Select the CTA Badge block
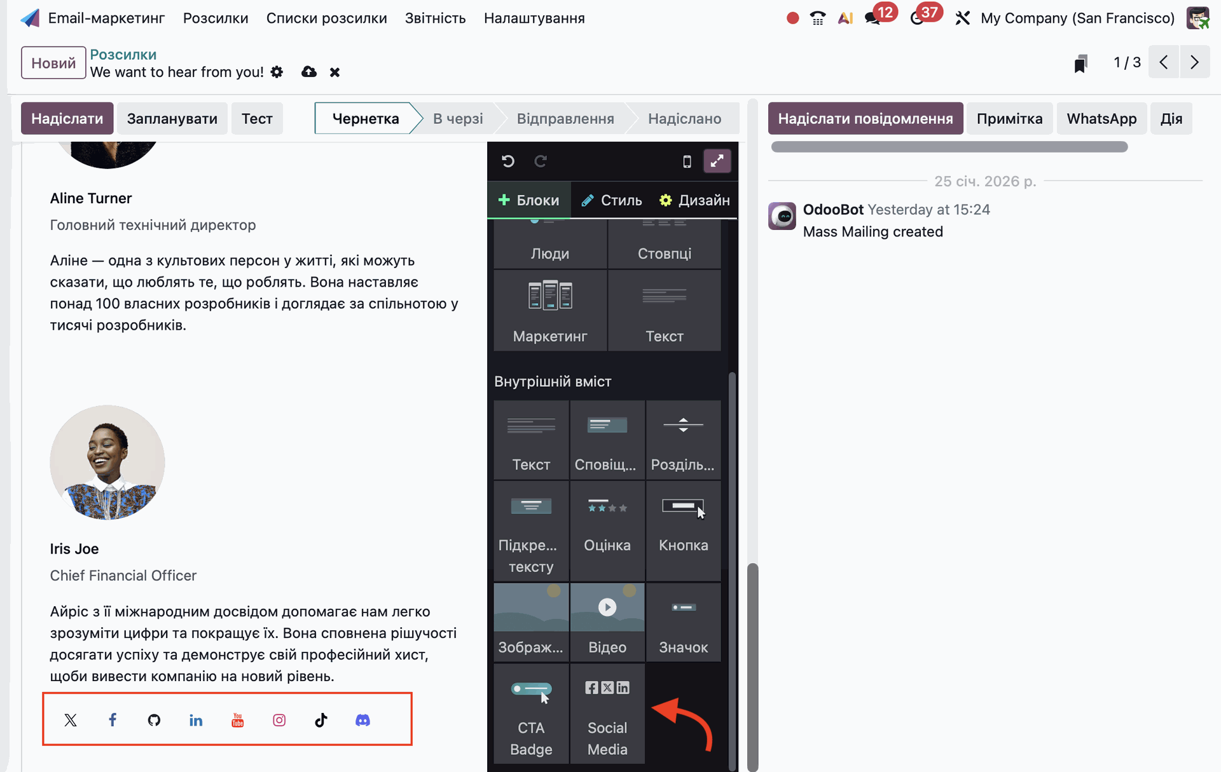The image size is (1221, 772). (x=531, y=714)
